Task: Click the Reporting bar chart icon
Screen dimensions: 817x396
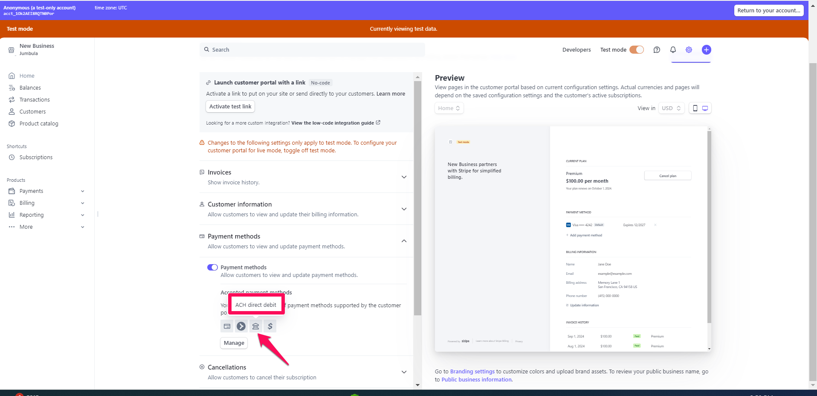Action: (12, 215)
